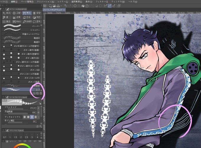Click the ブラシサイズ value stepper
The width and height of the screenshot is (201, 148).
tap(36, 108)
